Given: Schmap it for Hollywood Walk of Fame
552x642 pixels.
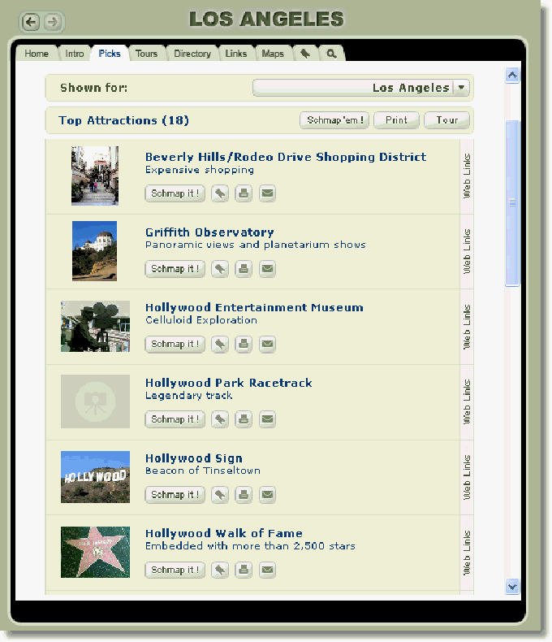Looking at the screenshot, I should coord(175,570).
